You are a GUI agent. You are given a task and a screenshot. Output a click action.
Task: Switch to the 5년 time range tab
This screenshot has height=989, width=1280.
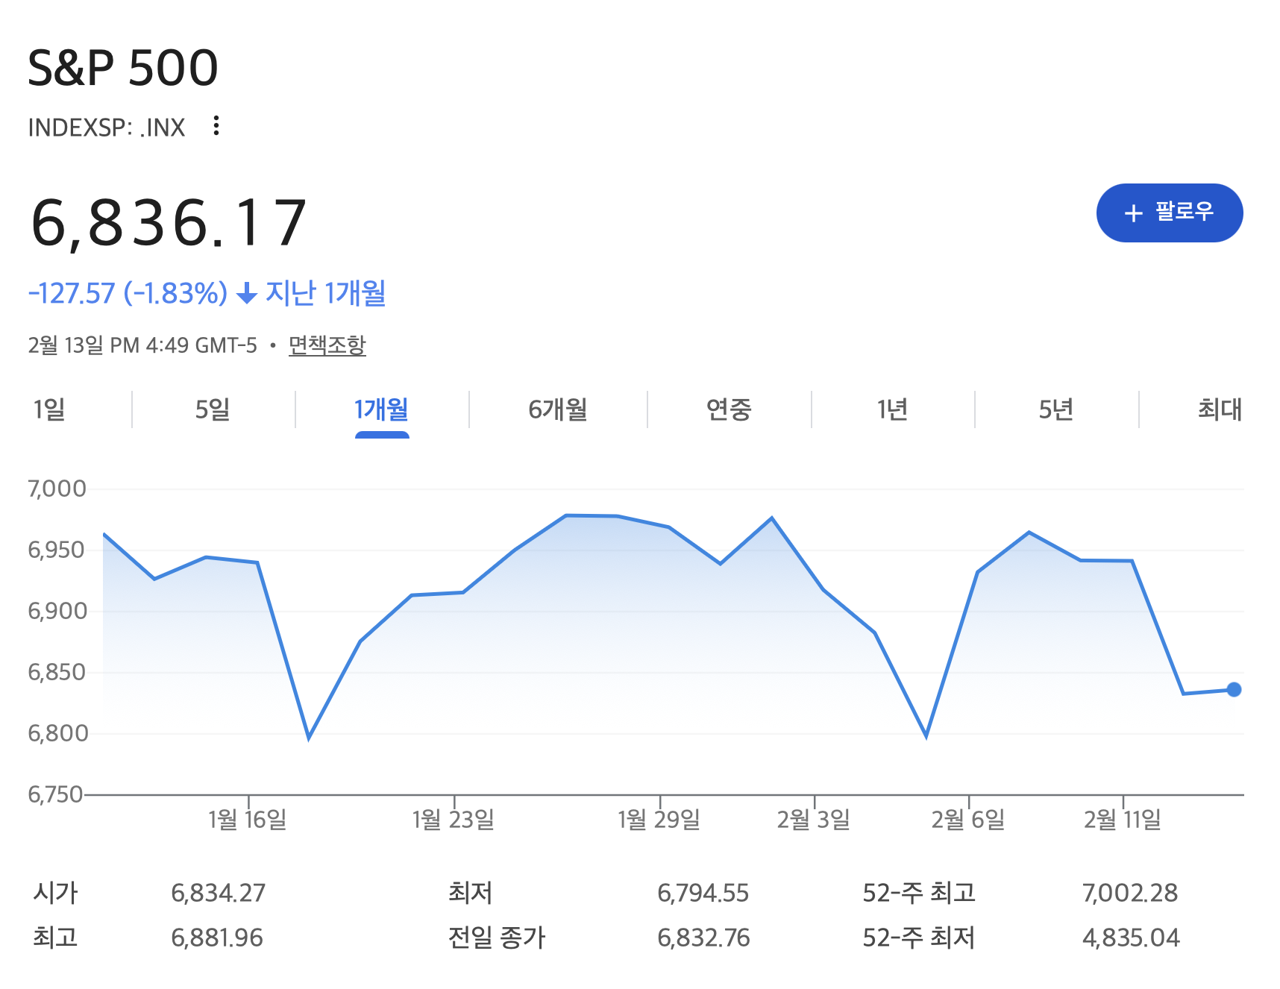pos(1055,409)
